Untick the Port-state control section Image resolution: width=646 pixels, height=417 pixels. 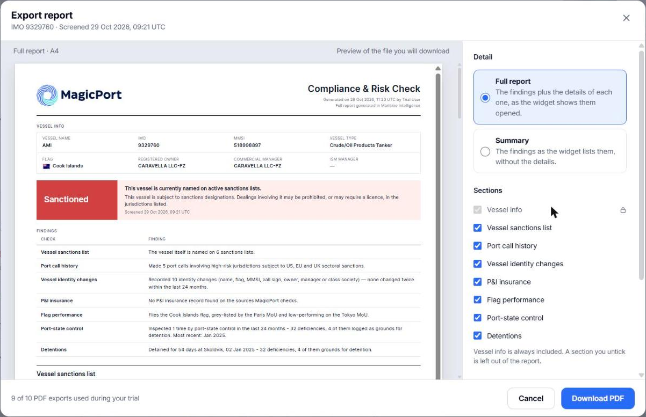[477, 318]
